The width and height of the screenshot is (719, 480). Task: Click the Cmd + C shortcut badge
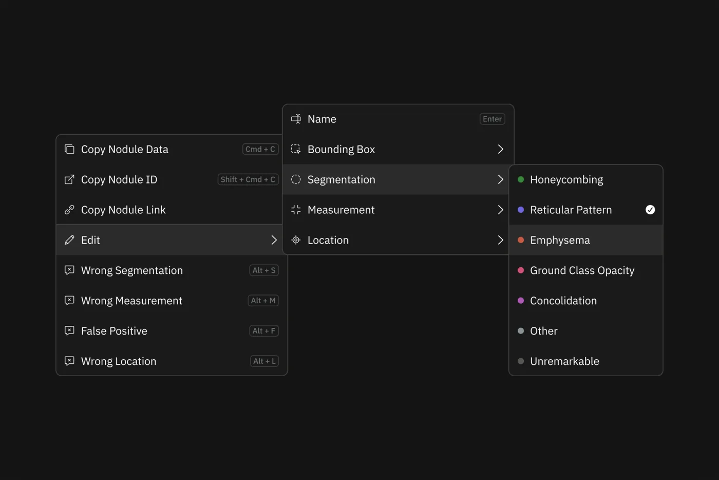pyautogui.click(x=260, y=149)
